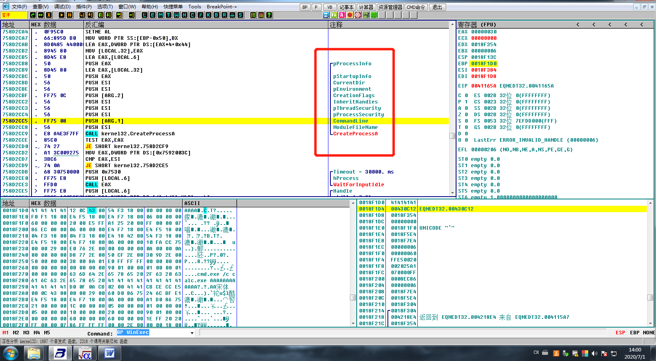
Task: Click the rewind-arrows toolbar icon
Action: tap(41, 15)
